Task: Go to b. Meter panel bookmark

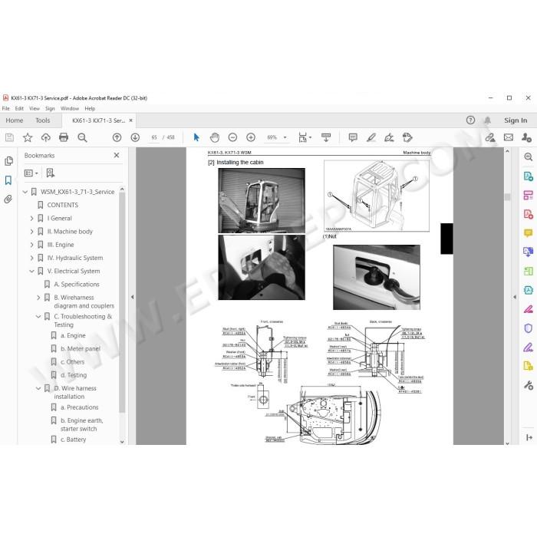Action: pos(81,348)
